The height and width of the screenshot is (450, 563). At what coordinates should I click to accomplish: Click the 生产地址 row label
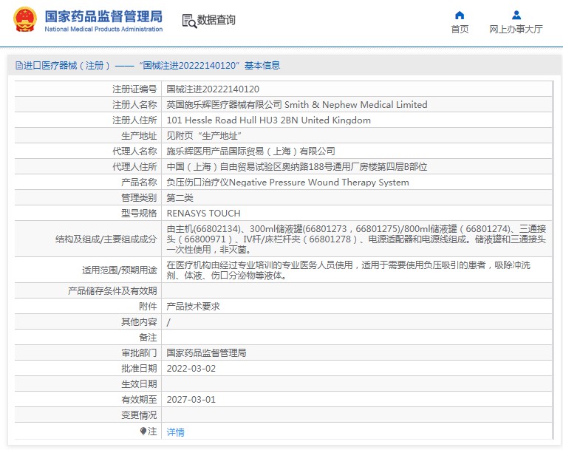point(139,136)
